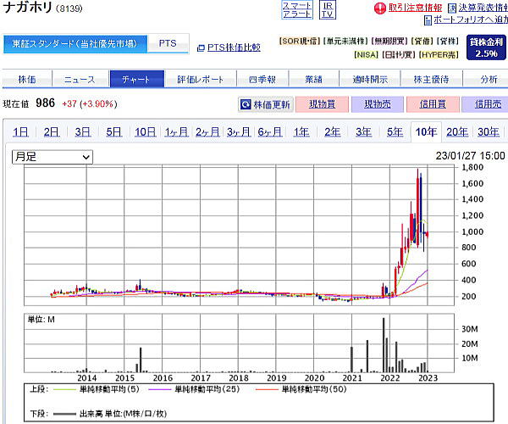Screen dimensions: 508x424
Task: Click the 株価更新 refresh button
Action: [266, 104]
